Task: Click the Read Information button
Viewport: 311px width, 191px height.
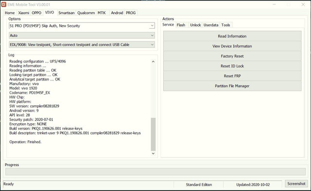Action: [x=232, y=36]
